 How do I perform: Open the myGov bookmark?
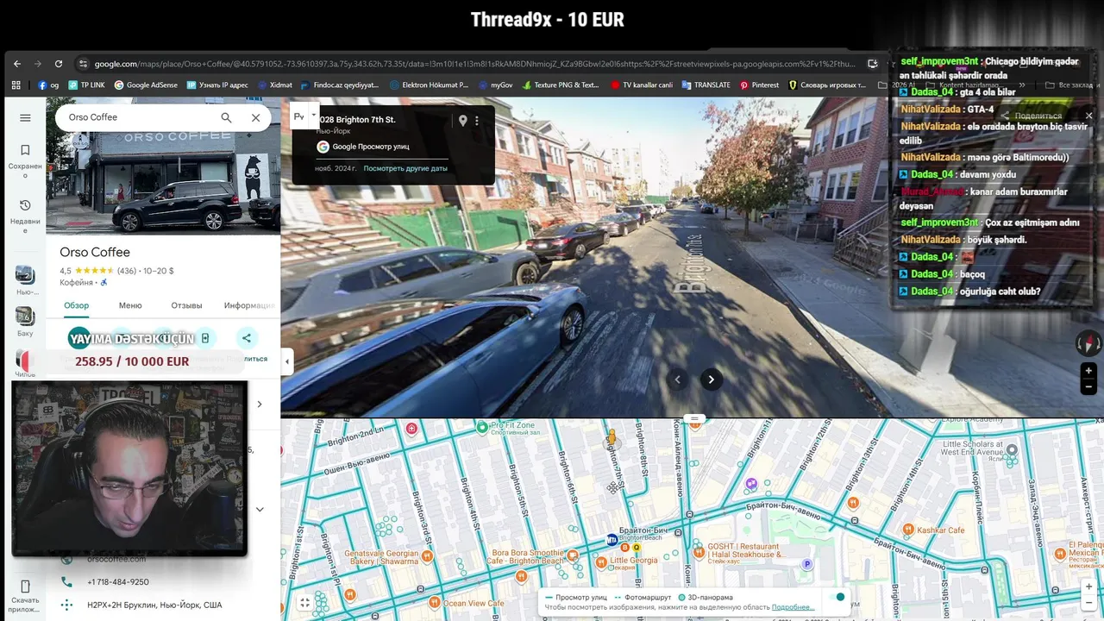coord(495,85)
